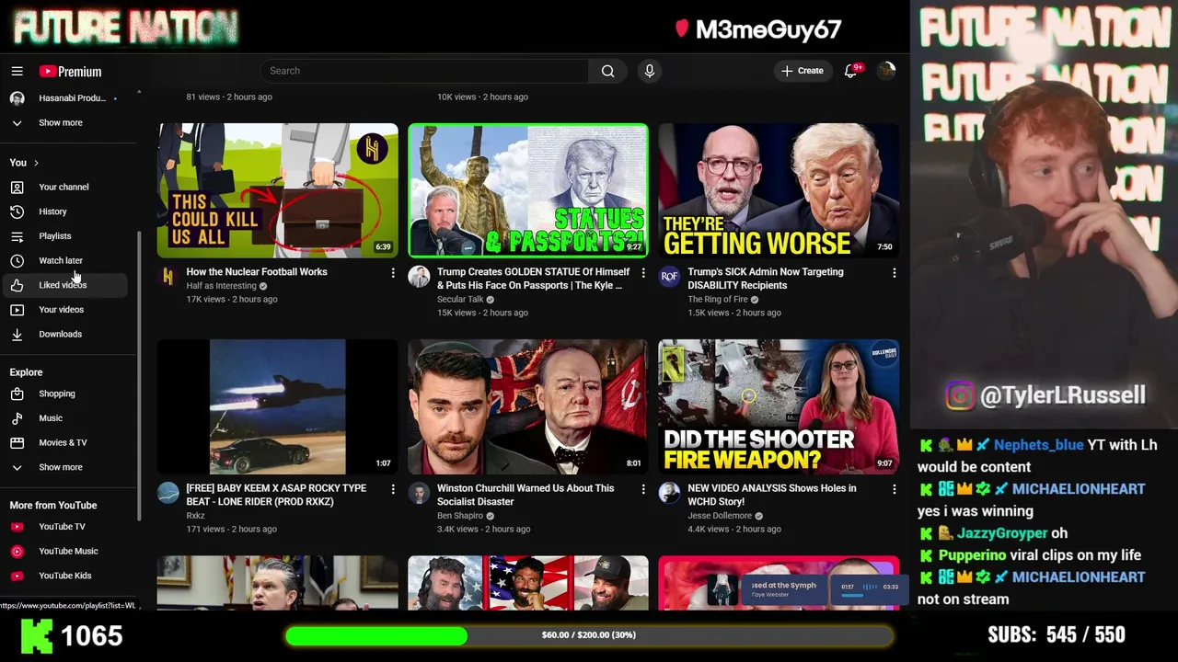Open Your videos
The height and width of the screenshot is (662, 1178).
point(69,310)
